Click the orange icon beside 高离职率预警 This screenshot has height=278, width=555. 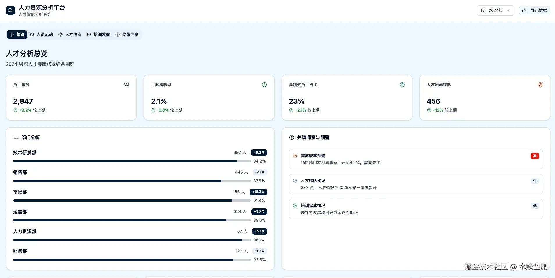[x=295, y=156]
